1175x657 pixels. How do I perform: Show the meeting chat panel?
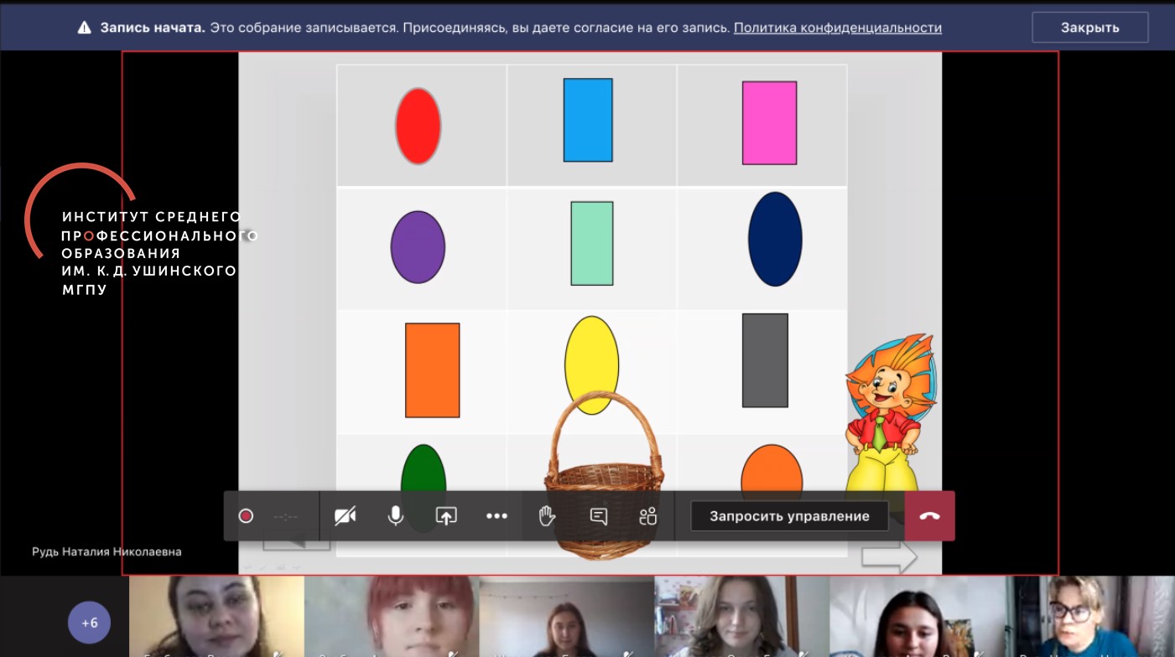(599, 516)
